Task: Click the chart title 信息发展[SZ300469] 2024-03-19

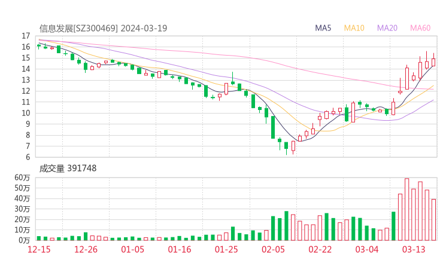Action: pos(103,28)
